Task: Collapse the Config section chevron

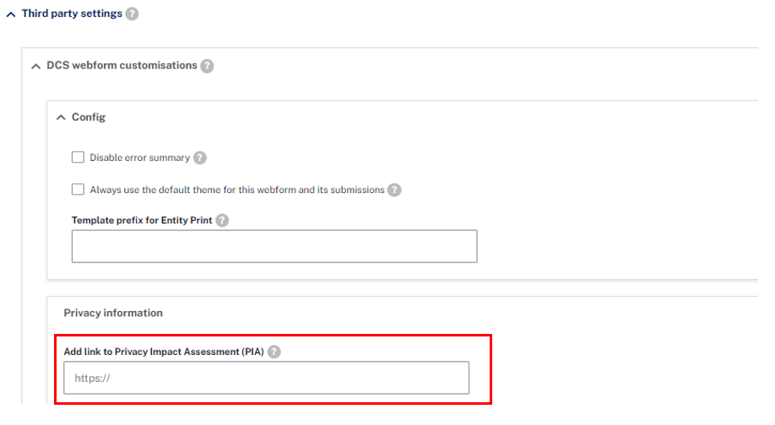Action: [x=61, y=117]
